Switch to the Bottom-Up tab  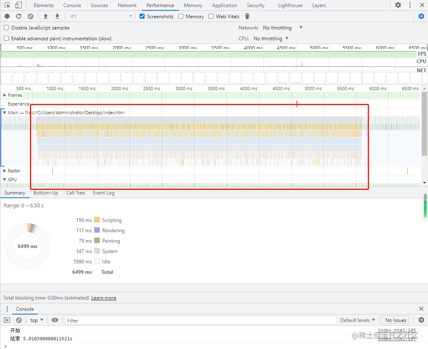click(x=46, y=193)
